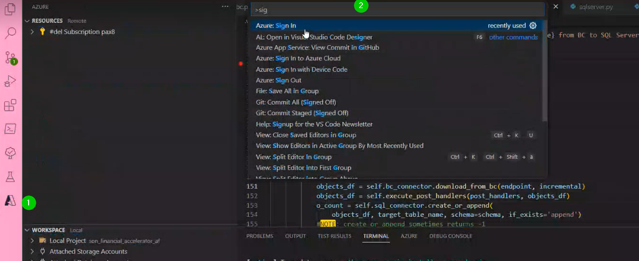Open the Azure panel more actions ellipsis
Viewport: 639px width, 261px height.
click(x=225, y=7)
